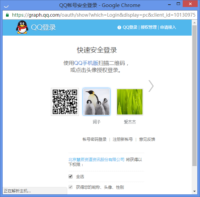Click the vertical scrollbar thumb

pos(194,96)
